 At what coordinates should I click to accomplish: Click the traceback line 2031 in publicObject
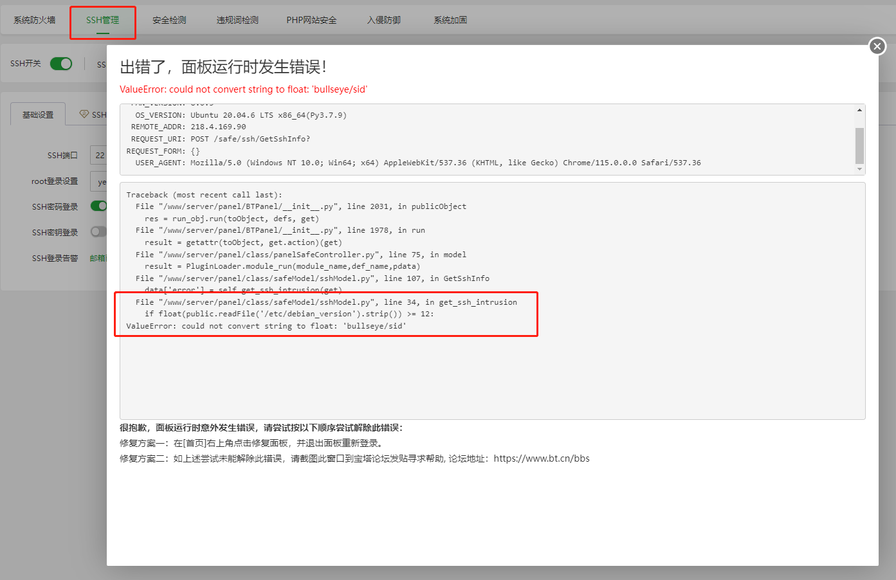(x=301, y=206)
